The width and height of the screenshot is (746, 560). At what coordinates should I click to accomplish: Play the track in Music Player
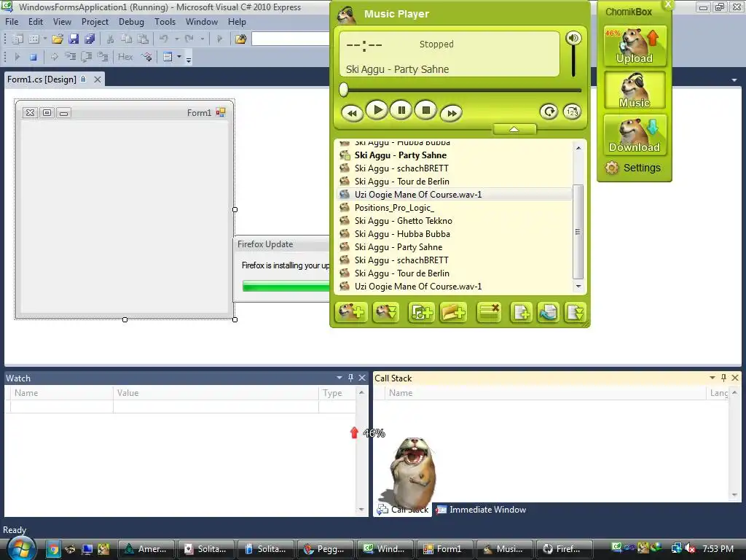tap(377, 111)
